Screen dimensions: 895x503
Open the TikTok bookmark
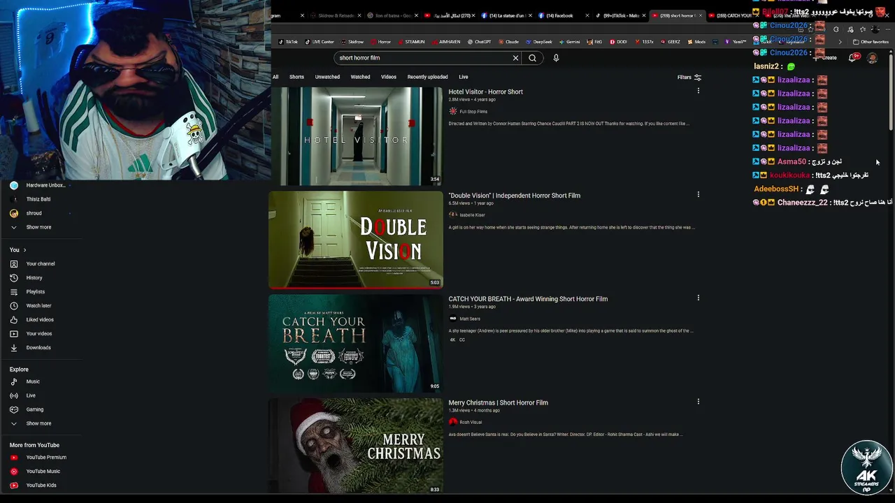pyautogui.click(x=288, y=42)
